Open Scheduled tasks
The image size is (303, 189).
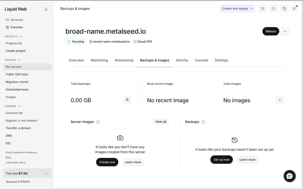click(17, 90)
